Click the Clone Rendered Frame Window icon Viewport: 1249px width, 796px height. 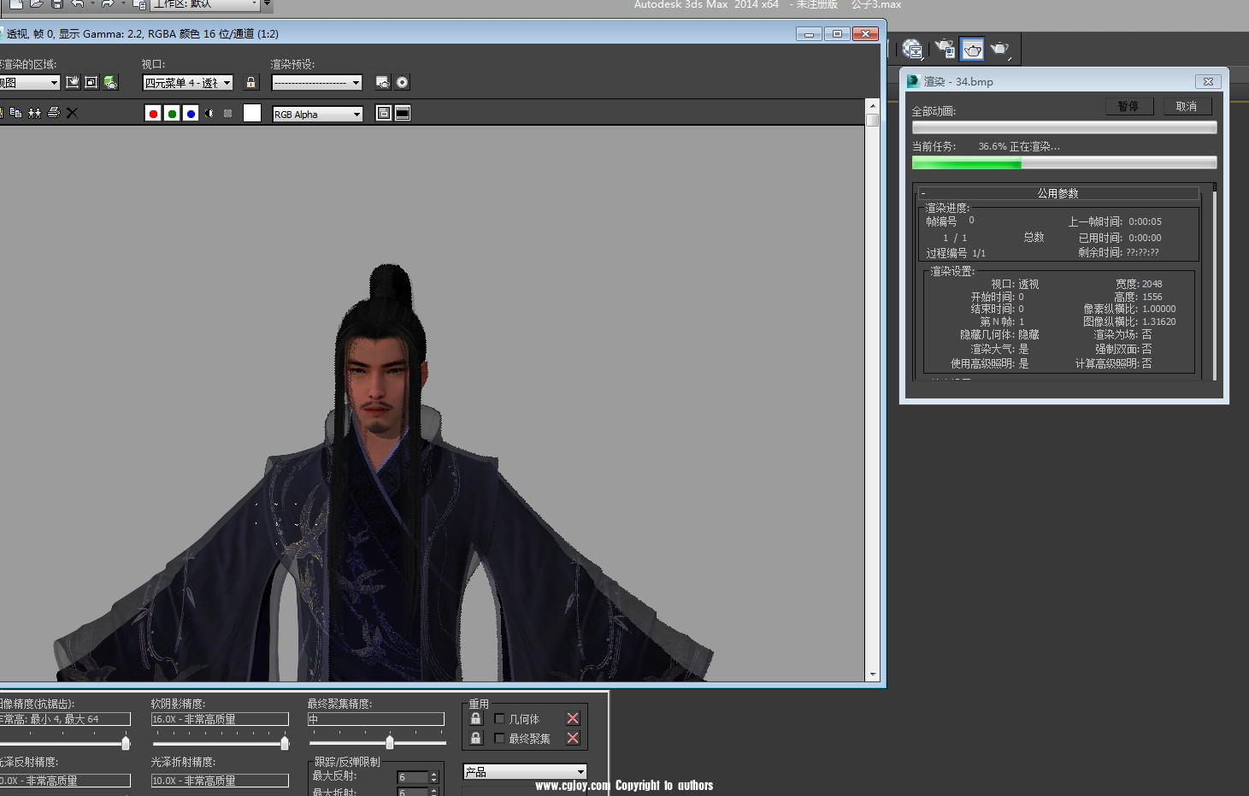click(x=34, y=113)
